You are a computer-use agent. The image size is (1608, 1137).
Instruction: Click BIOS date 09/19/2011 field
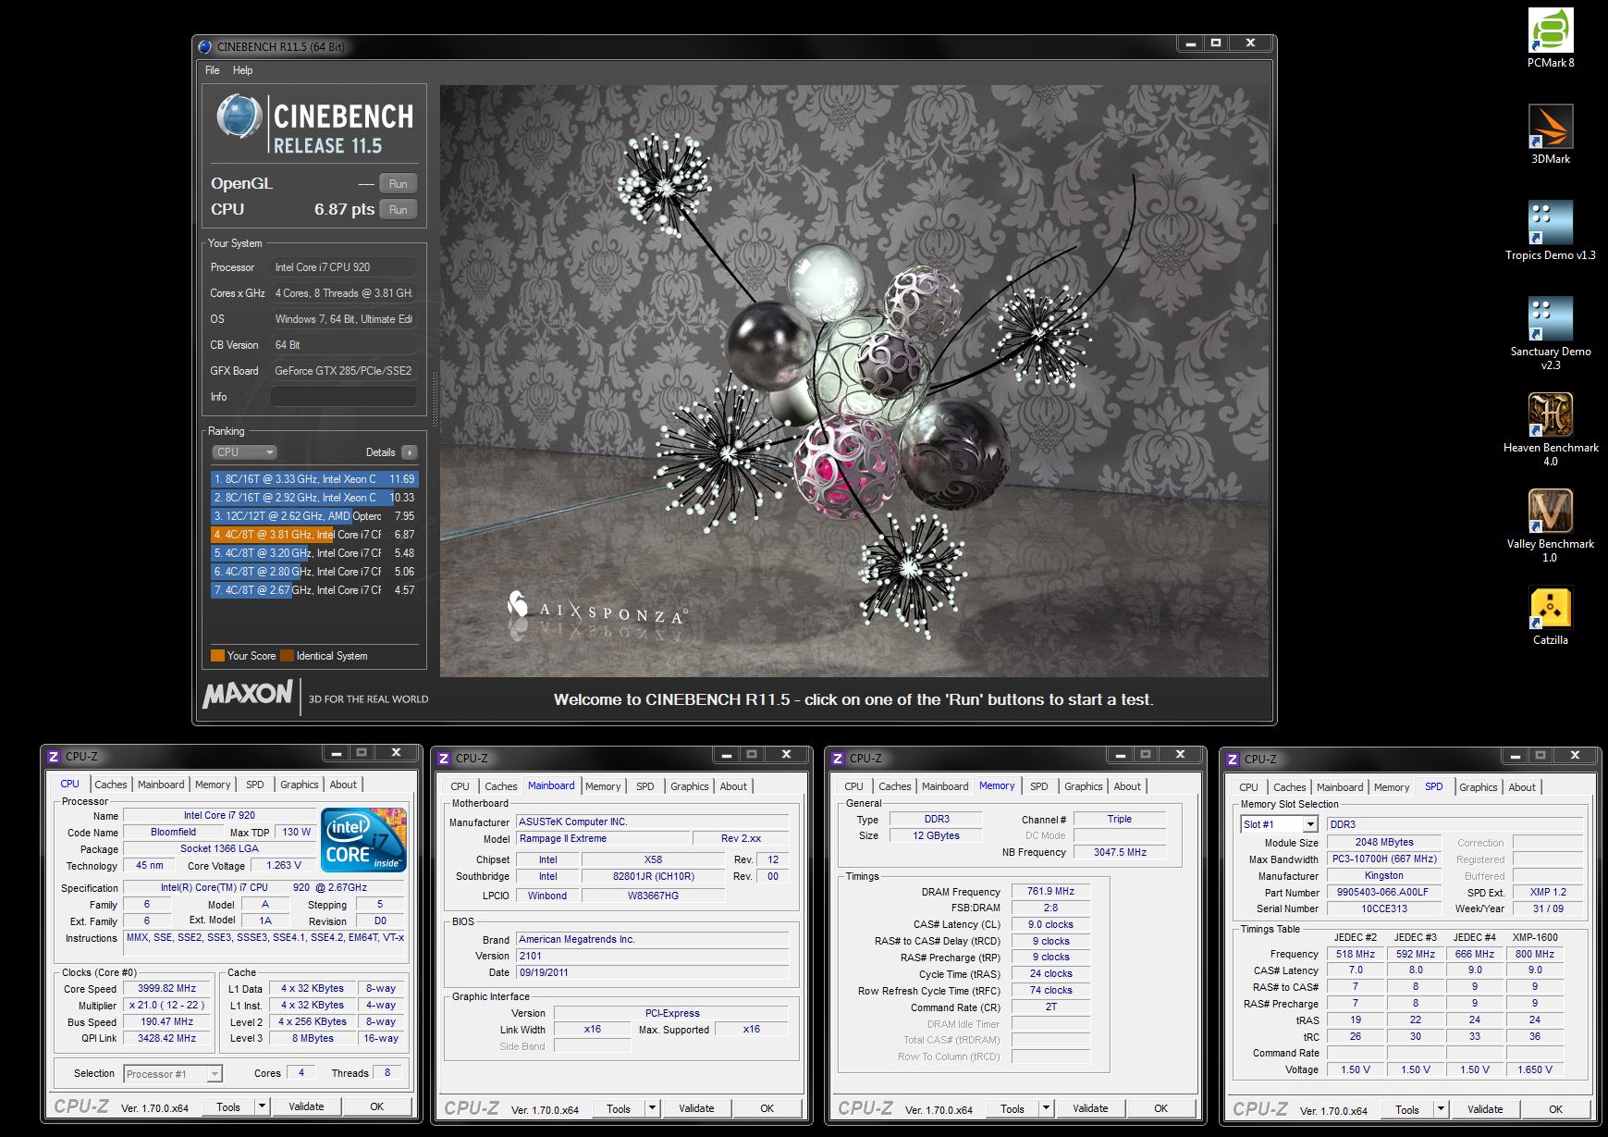[653, 972]
